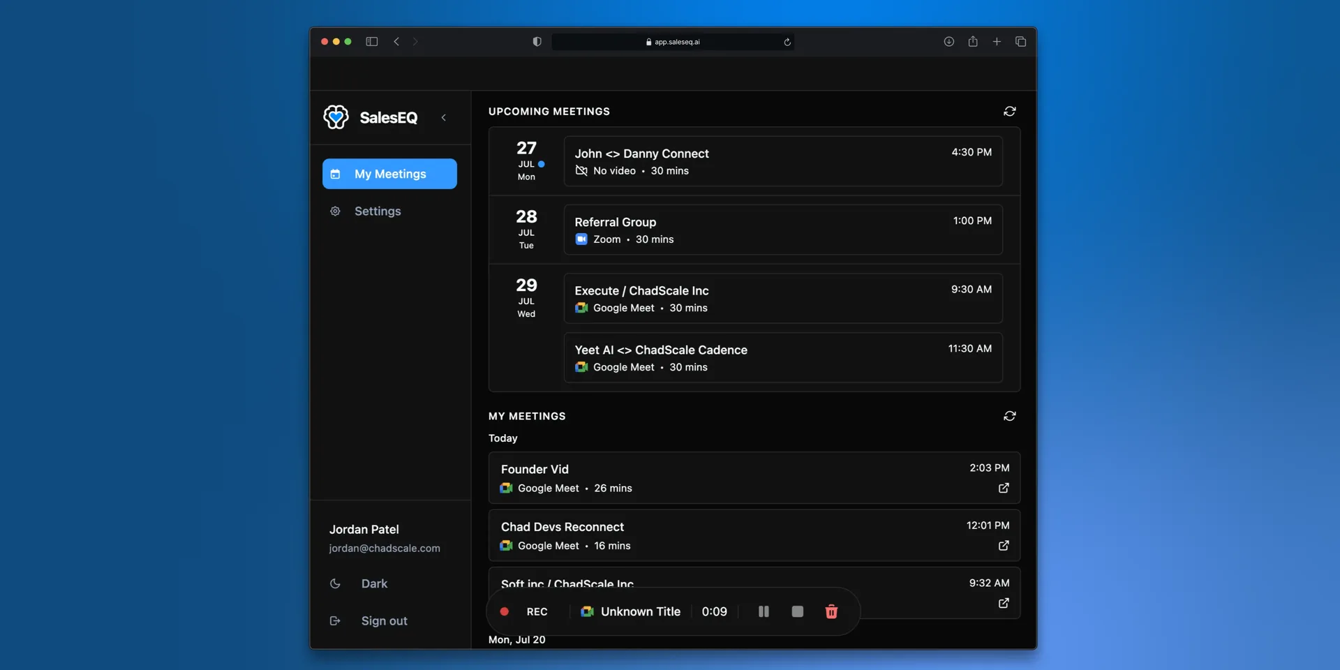Toggle Dark mode theme
The height and width of the screenshot is (670, 1340).
point(374,583)
